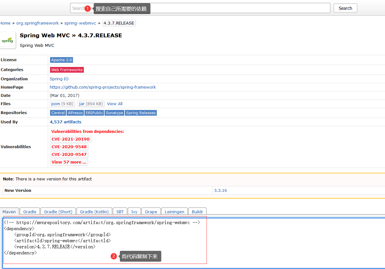Open CVE-2021-20190 vulnerability

tap(70, 139)
